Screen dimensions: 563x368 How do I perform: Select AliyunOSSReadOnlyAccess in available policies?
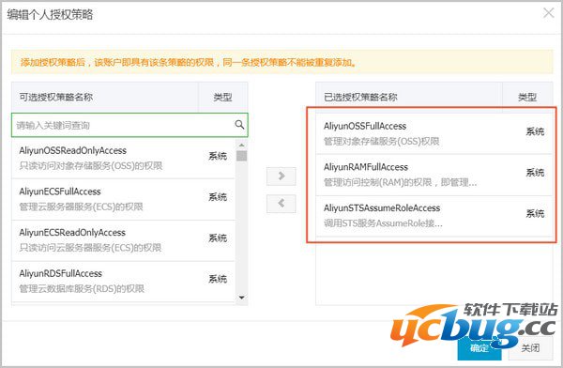pos(124,158)
